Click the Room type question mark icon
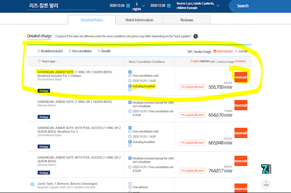Image resolution: width=291 pixels, height=193 pixels. tap(39, 61)
